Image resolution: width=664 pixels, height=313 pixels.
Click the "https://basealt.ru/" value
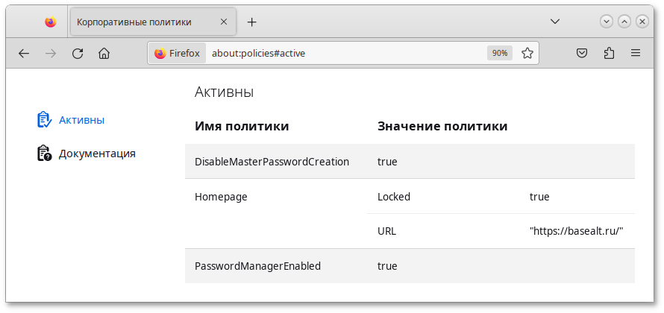pyautogui.click(x=577, y=231)
